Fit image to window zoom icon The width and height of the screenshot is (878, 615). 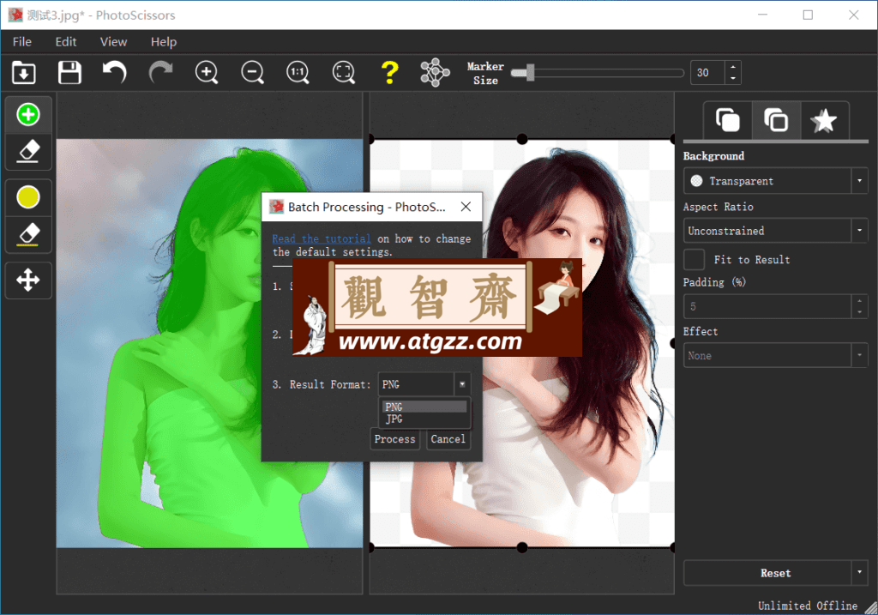(x=344, y=72)
